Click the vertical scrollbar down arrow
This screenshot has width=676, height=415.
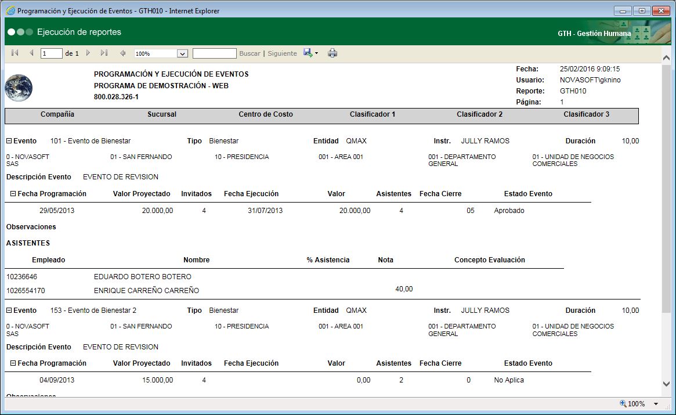(x=666, y=384)
